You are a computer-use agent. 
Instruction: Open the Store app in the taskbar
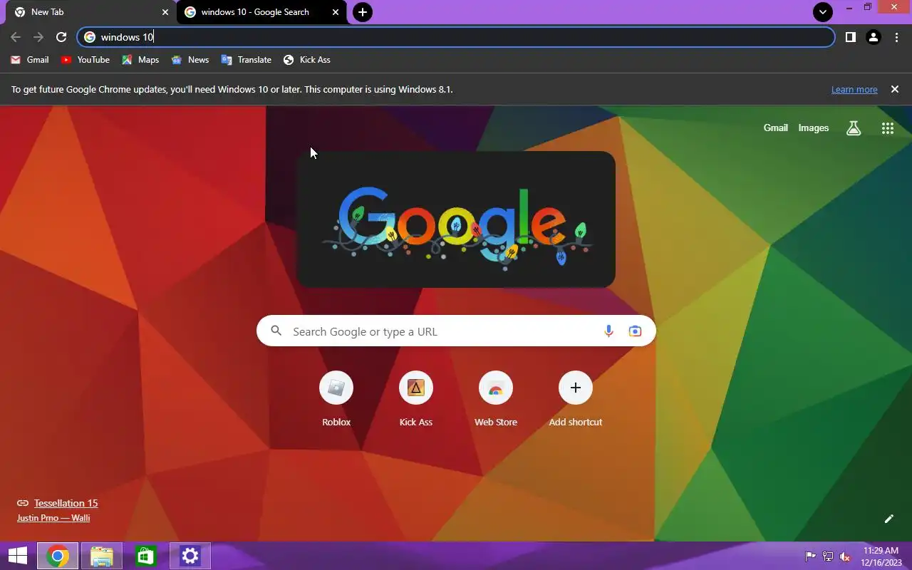146,556
